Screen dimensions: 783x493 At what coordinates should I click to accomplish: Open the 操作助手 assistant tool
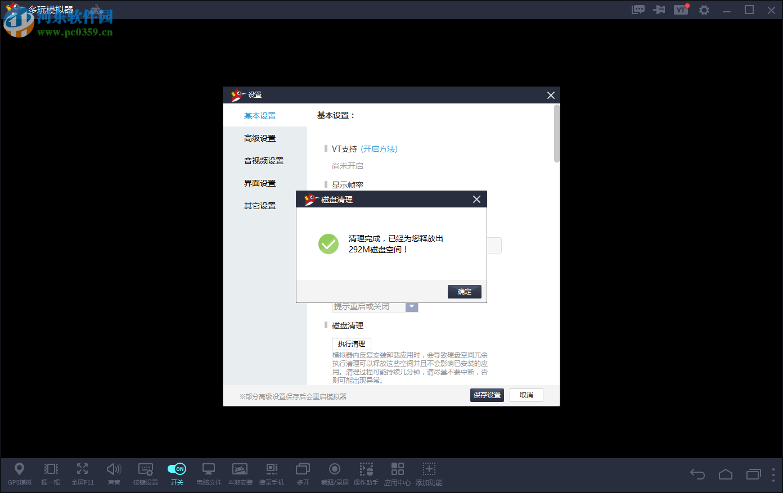[366, 474]
